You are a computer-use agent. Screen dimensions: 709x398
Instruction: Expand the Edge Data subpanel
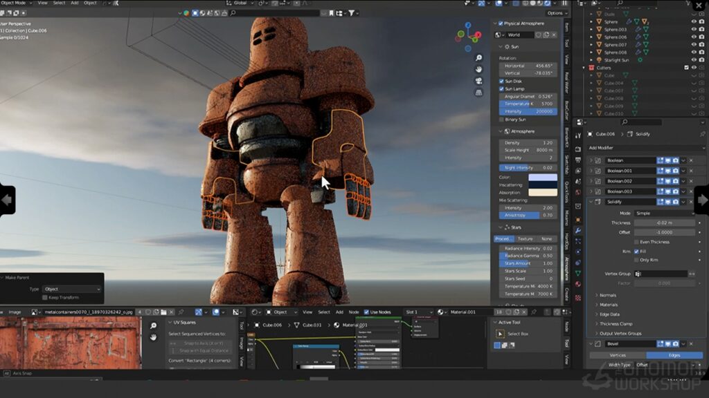(x=608, y=314)
